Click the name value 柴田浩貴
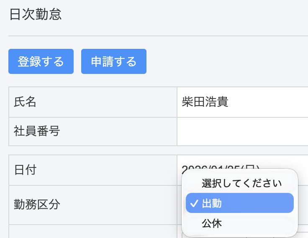The height and width of the screenshot is (238, 308). click(205, 102)
